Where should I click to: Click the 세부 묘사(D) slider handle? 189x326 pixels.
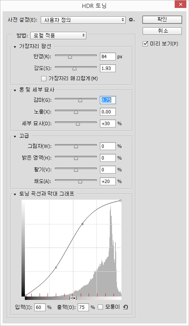tap(78, 124)
